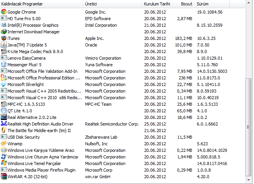The height and width of the screenshot is (184, 254).
Task: Click the Google Chrome icon
Action: pyautogui.click(x=4, y=12)
